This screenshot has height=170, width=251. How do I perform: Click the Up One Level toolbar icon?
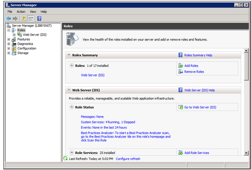click(x=24, y=19)
